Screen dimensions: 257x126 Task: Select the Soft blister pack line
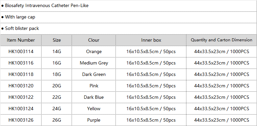(128, 29)
